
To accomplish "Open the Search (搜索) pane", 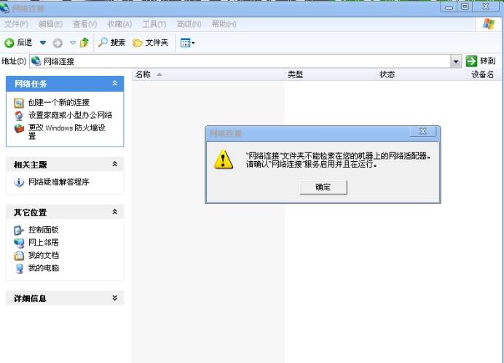I will tap(111, 42).
